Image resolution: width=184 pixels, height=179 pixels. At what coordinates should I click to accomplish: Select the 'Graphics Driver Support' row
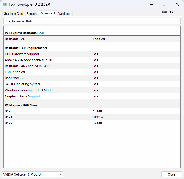coord(92,96)
